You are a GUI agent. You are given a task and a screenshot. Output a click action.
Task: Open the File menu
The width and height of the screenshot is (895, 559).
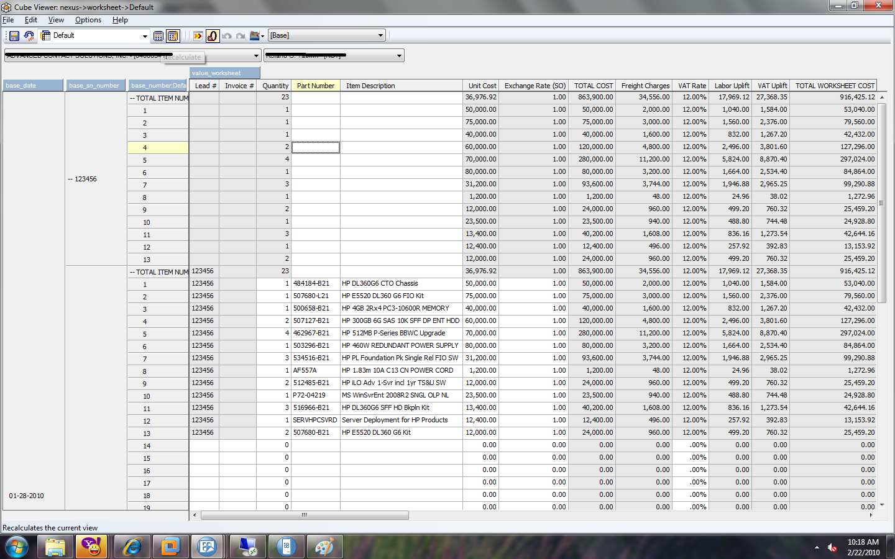pos(8,20)
